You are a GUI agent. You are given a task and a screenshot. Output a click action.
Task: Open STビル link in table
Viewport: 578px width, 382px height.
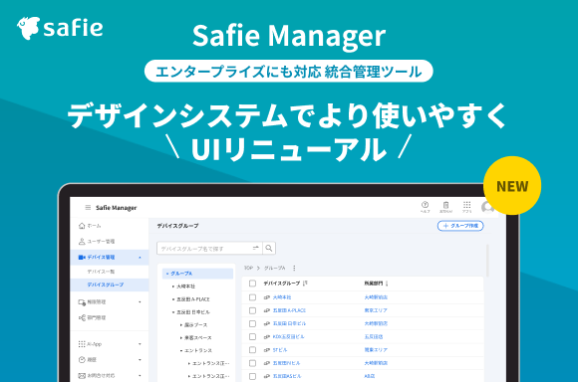point(280,350)
